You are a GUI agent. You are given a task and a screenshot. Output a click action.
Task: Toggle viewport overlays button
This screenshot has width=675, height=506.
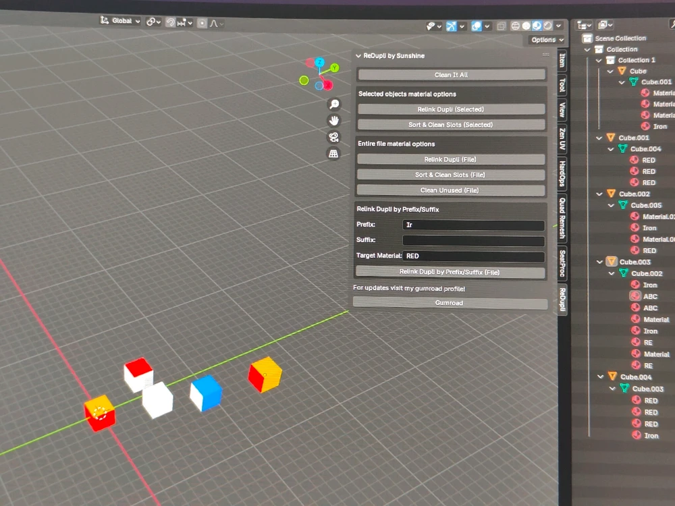[477, 26]
